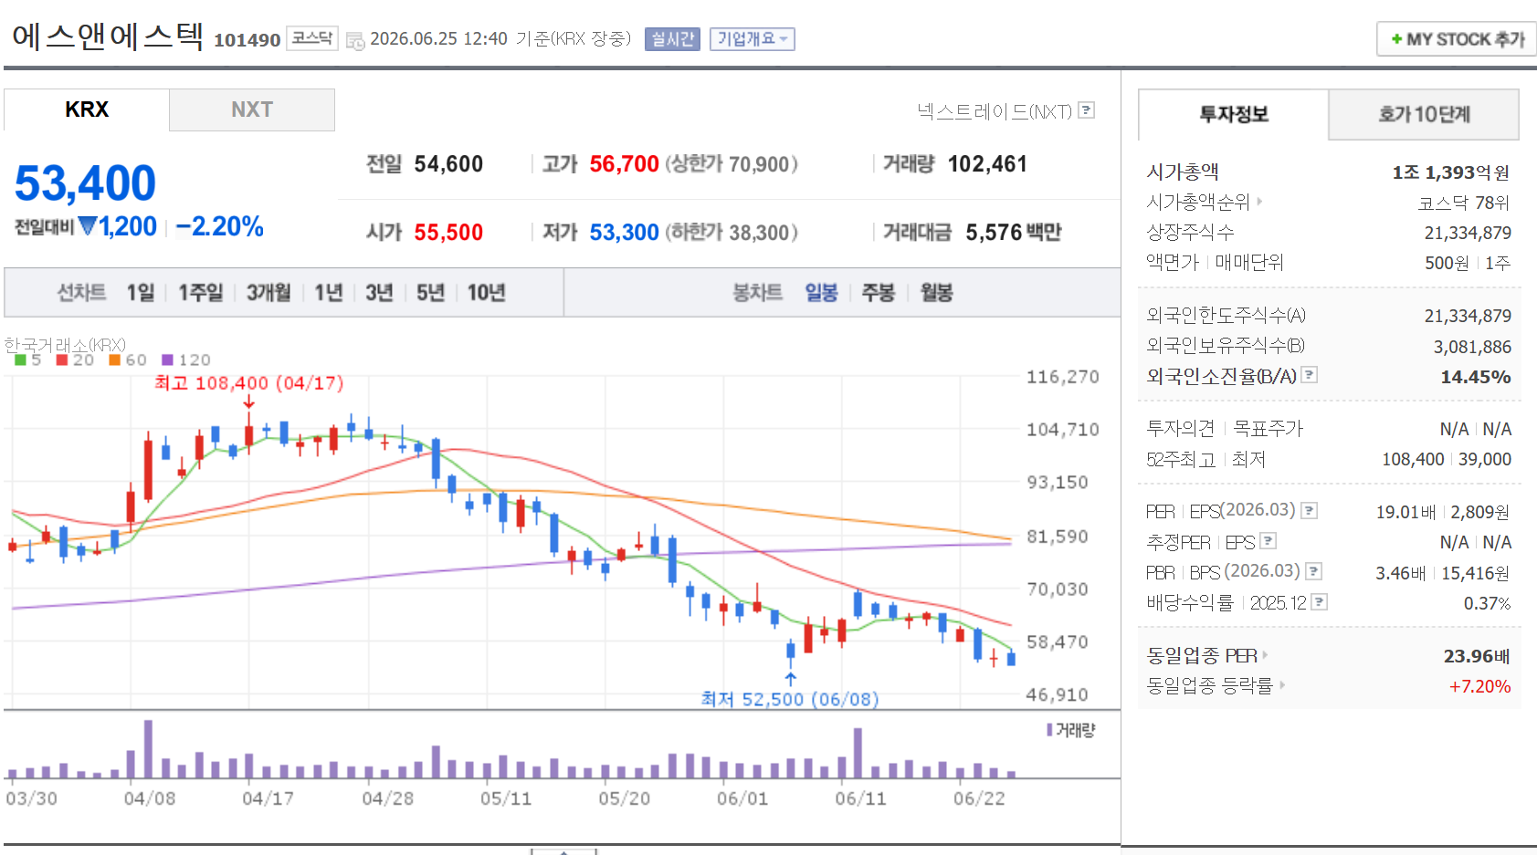Viewport: 1537px width, 855px height.
Task: Click the stock code 101490
Action: click(x=247, y=40)
